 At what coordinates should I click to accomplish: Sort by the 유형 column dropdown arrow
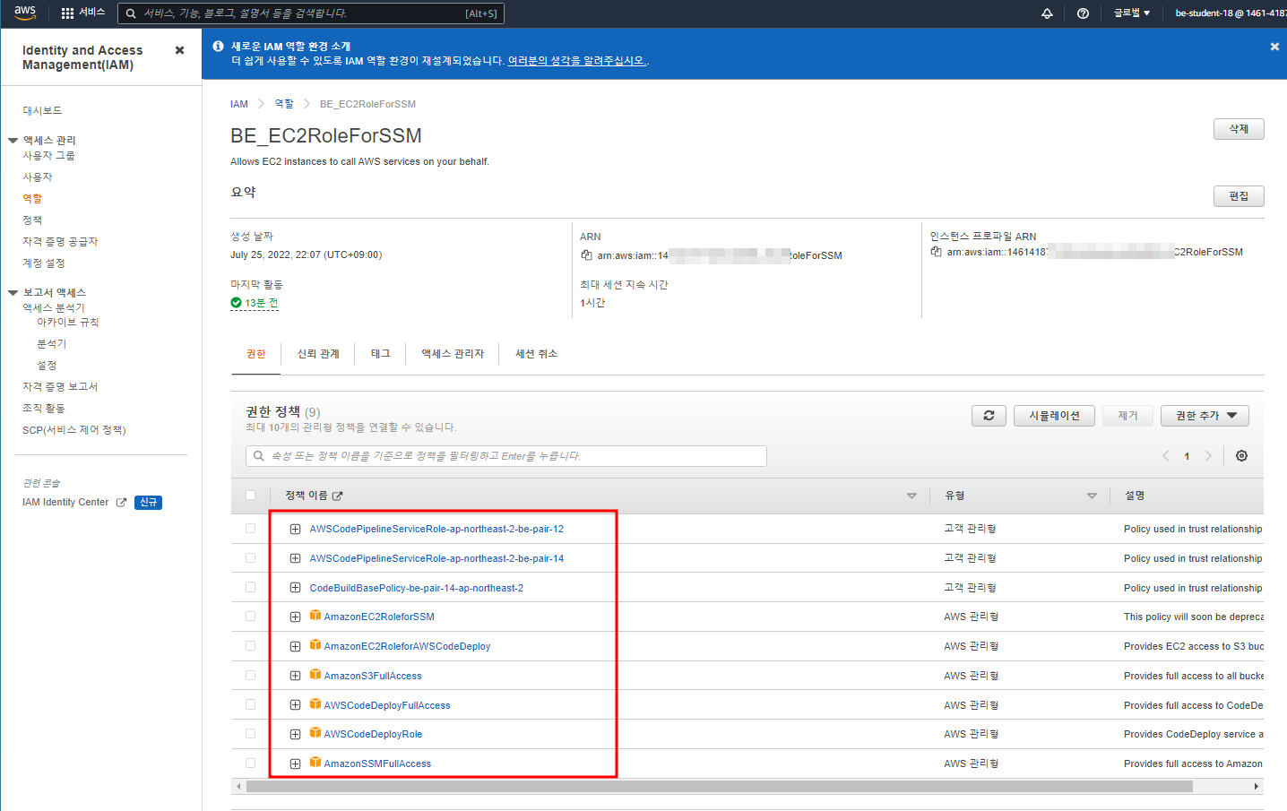1092,496
